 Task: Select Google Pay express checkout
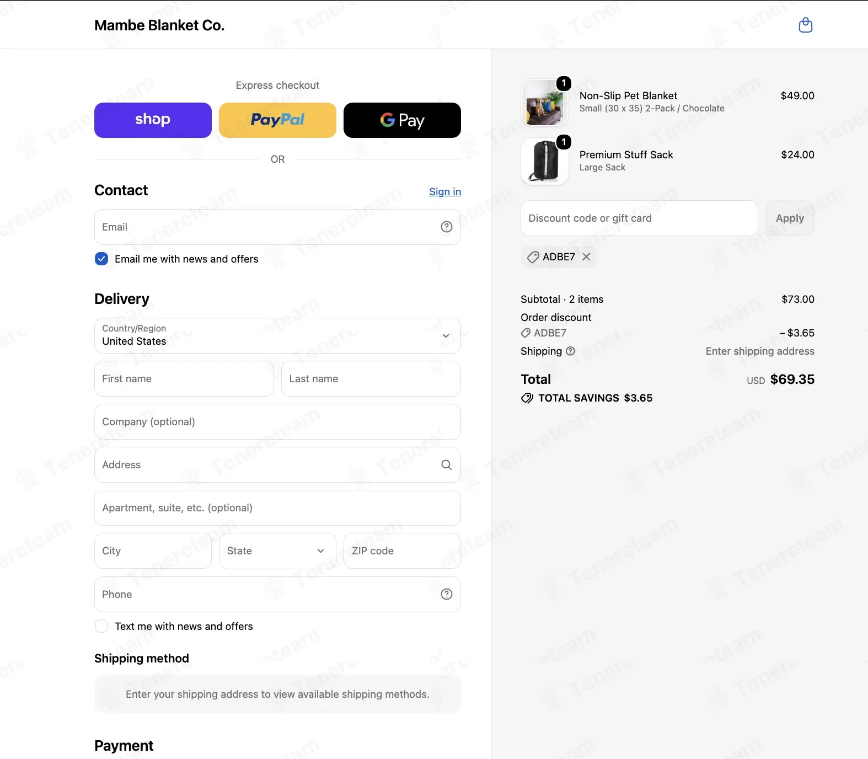pos(402,120)
